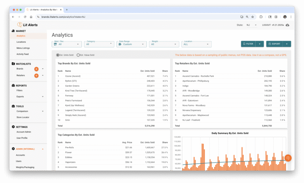The width and height of the screenshot is (304, 183).
Task: Open the browser extensions puzzle icon
Action: [x=261, y=17]
